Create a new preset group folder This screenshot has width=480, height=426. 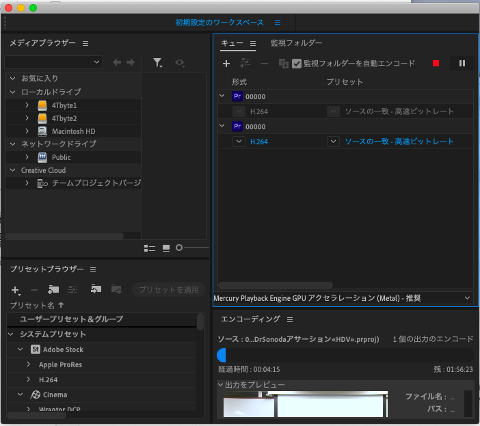click(x=53, y=289)
